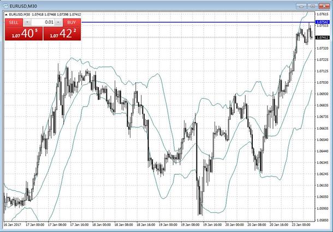Screen dimensions: 333x232
Task: Click price scale label 1.07030
Action: (x=323, y=82)
